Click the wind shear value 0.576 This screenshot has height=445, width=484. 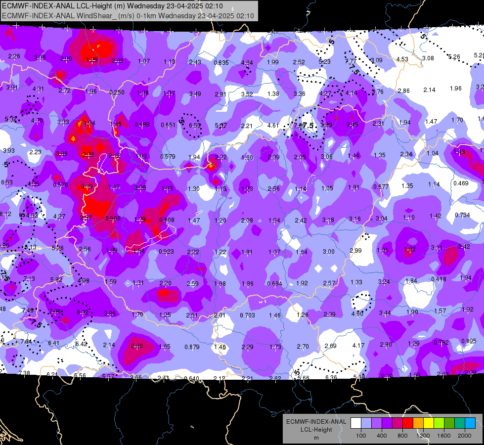(60, 185)
